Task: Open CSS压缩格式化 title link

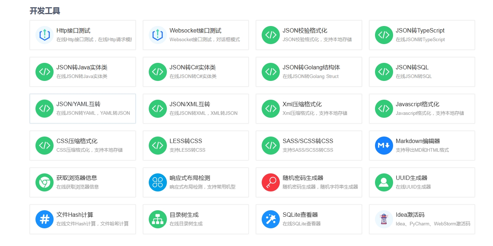Action: [77, 141]
